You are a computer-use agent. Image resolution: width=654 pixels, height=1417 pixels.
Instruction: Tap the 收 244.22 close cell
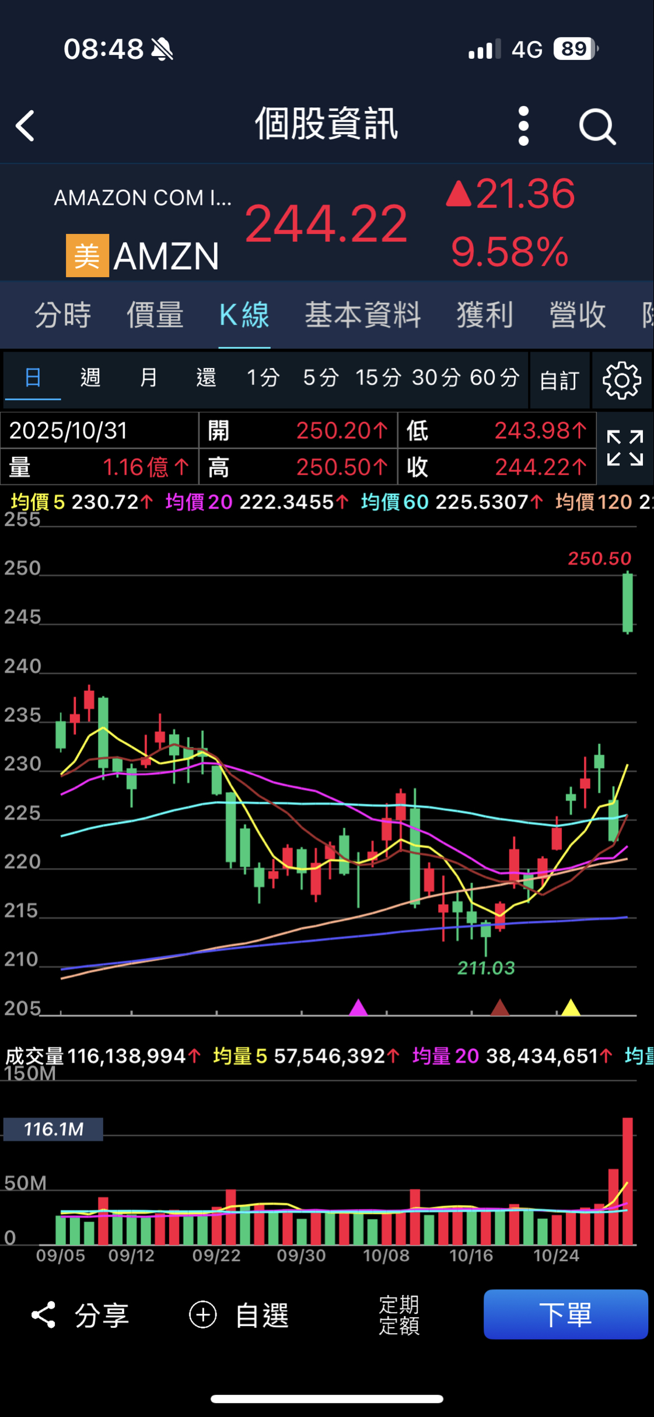coord(497,467)
